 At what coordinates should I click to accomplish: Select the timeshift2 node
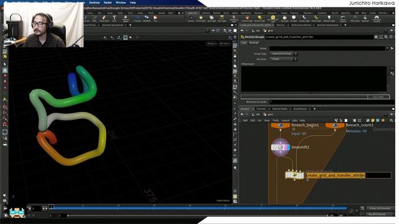point(281,147)
